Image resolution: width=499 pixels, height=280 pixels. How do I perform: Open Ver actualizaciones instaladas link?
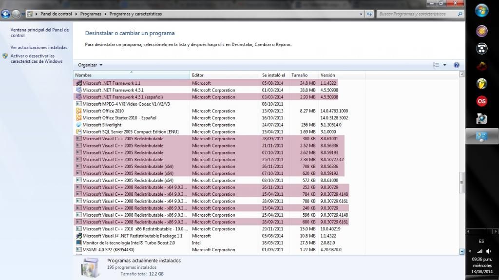(39, 47)
